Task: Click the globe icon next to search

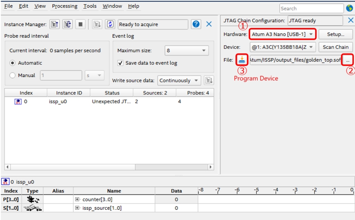Action: 349,8
